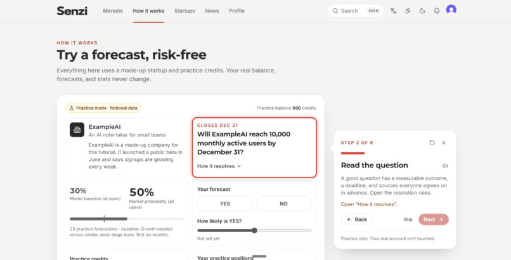The image size is (511, 260).
Task: Click the Practice mode fictional data badge
Action: coord(103,108)
